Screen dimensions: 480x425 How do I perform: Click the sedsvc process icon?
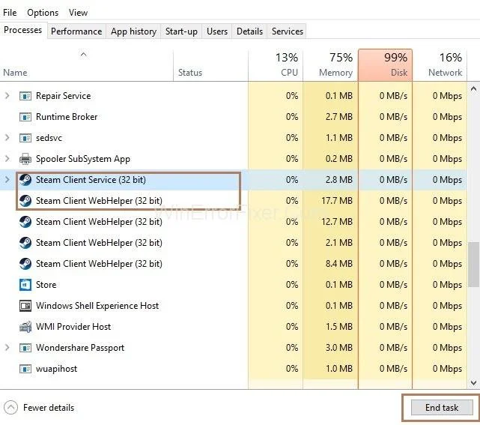pos(25,138)
